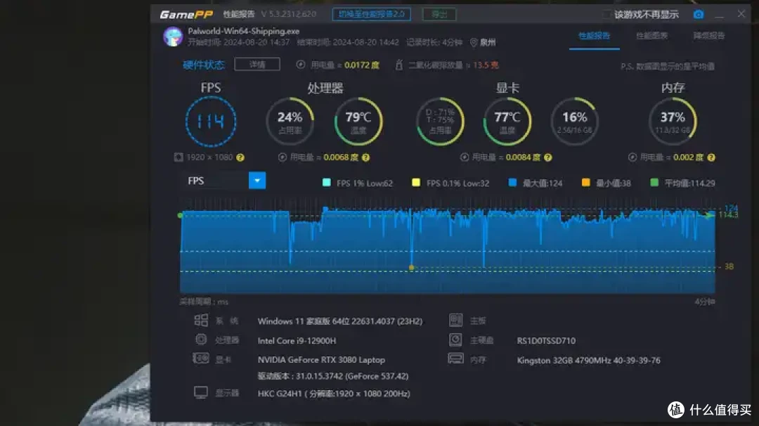Open the help icon after 0.0084 度
The width and height of the screenshot is (759, 426).
pos(548,157)
